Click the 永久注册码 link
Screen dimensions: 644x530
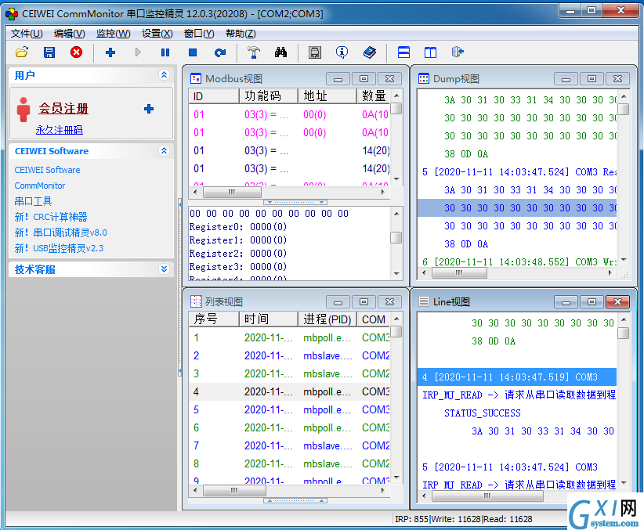click(x=59, y=130)
